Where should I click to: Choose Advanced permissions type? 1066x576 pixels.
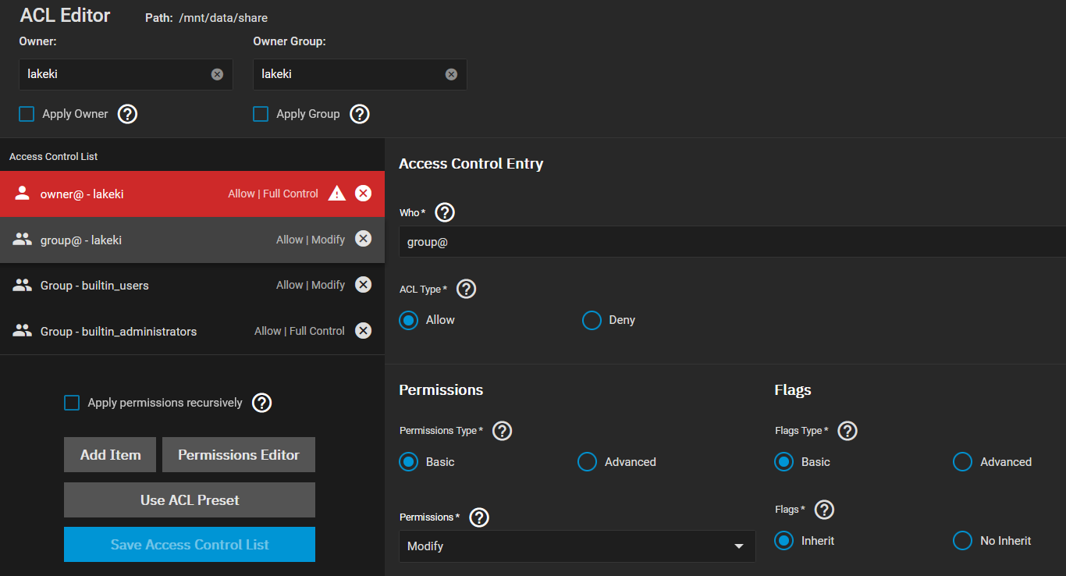tap(587, 462)
